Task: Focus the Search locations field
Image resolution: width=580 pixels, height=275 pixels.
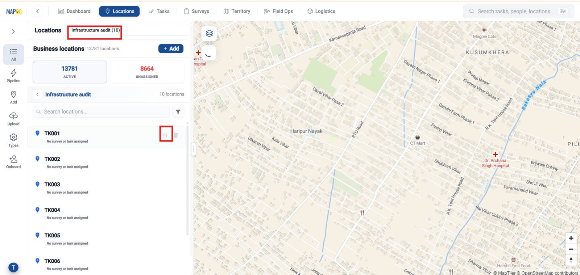Action: 101,111
